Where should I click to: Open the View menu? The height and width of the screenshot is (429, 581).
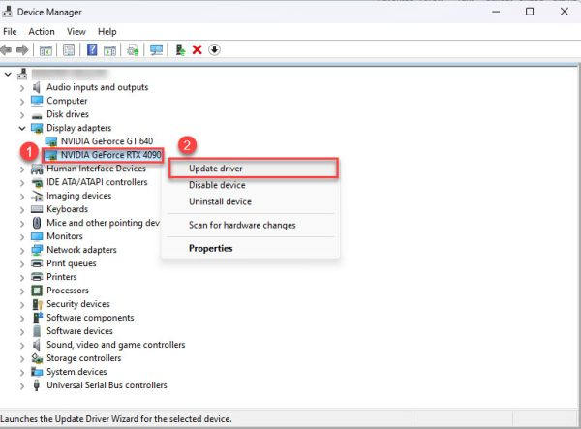(76, 32)
